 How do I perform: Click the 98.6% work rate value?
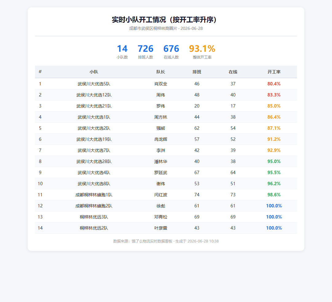[274, 195]
